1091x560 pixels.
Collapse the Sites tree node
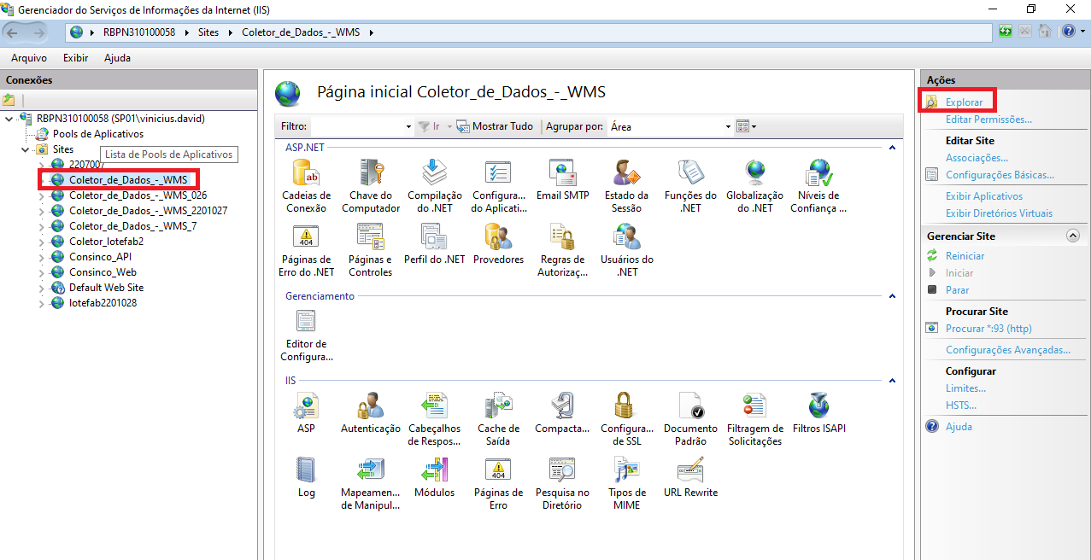[26, 149]
